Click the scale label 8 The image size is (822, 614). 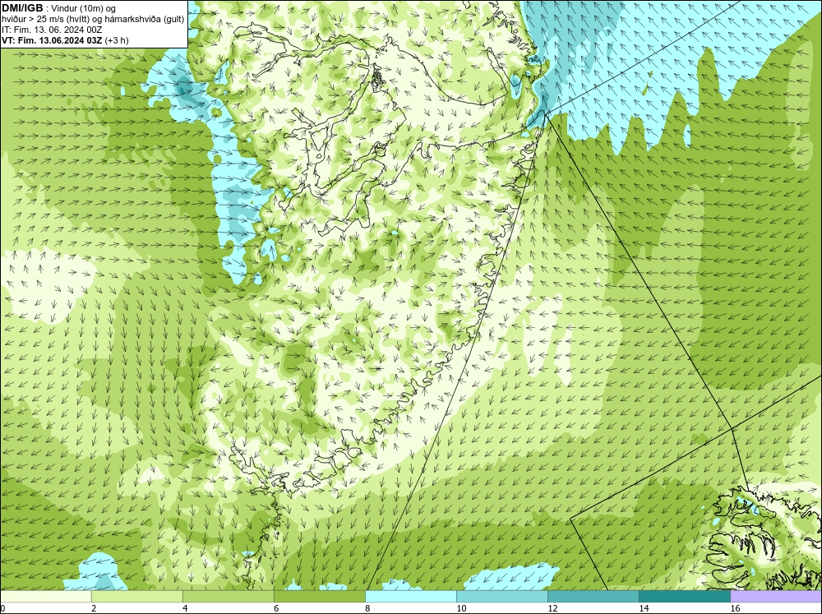[367, 608]
